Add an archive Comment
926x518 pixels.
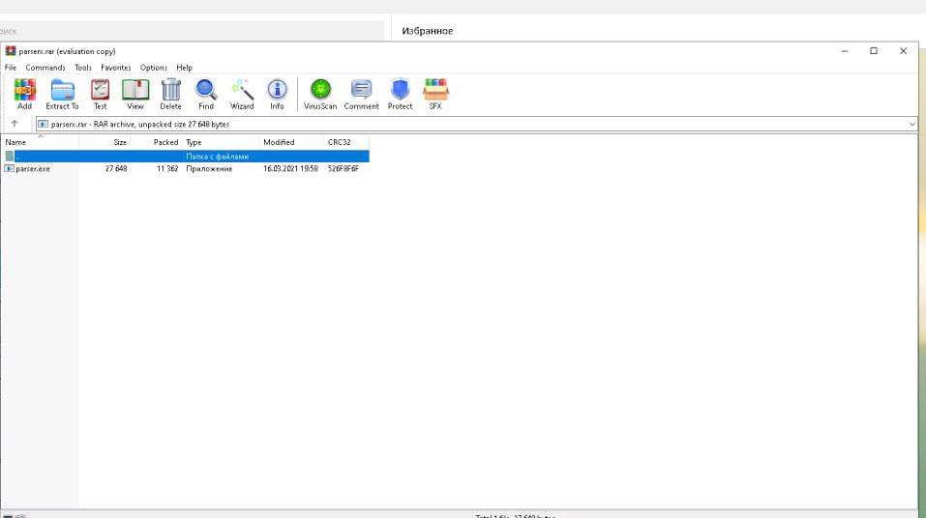362,94
